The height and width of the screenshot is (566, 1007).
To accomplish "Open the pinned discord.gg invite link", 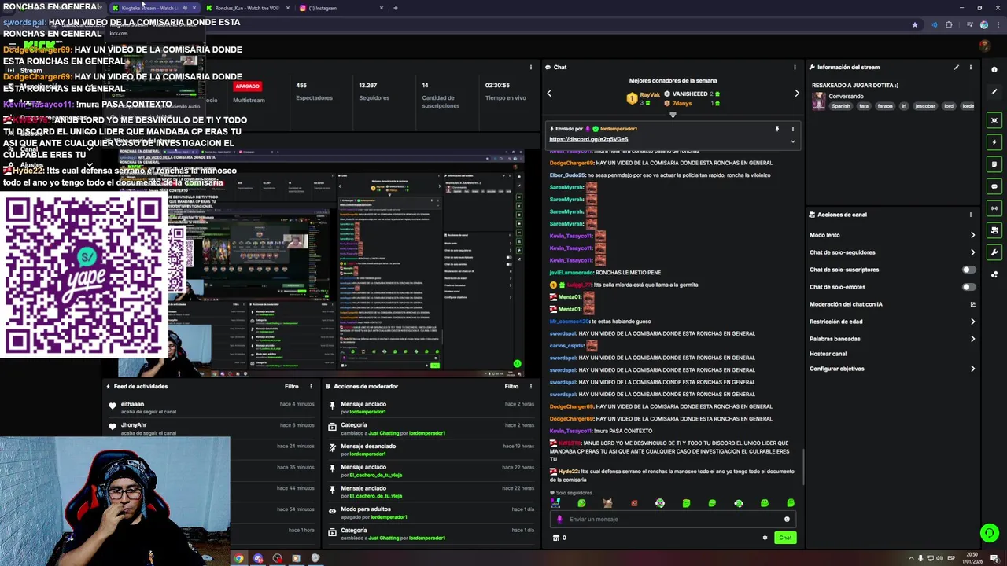I will click(588, 139).
